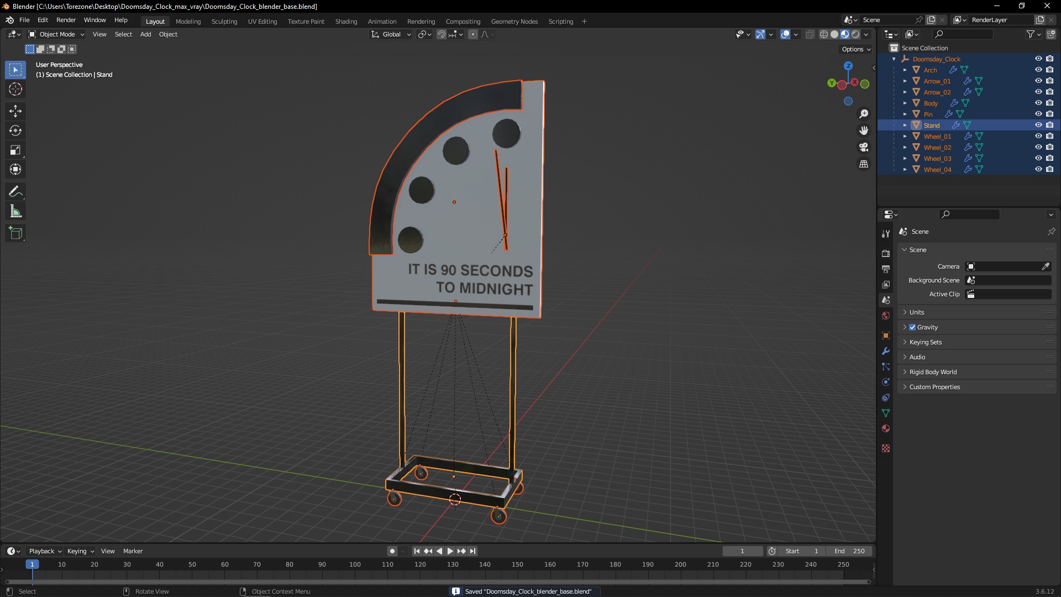The image size is (1061, 597).
Task: Select the Rotate tool
Action: point(15,131)
